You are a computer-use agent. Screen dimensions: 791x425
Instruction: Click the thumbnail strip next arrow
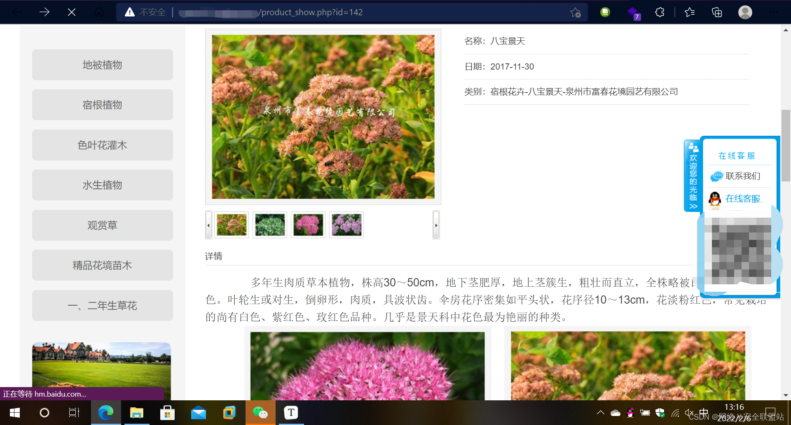tap(436, 225)
